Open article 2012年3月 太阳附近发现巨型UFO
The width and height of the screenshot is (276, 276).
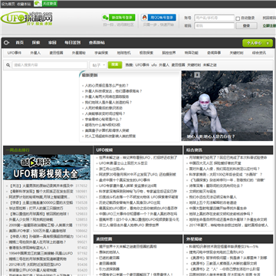click(34, 264)
